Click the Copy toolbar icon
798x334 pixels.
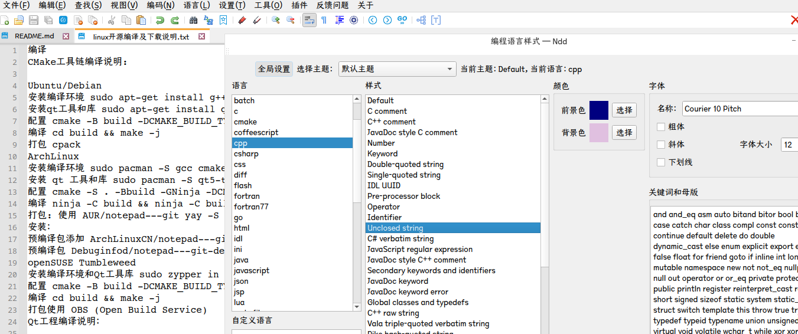coord(126,20)
